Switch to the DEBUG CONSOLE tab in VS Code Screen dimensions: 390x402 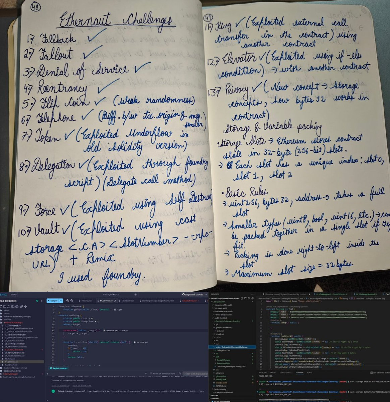(x=286, y=373)
